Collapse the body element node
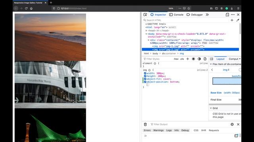Image resolution: width=254 pixels, height=142 pixels. (146, 34)
